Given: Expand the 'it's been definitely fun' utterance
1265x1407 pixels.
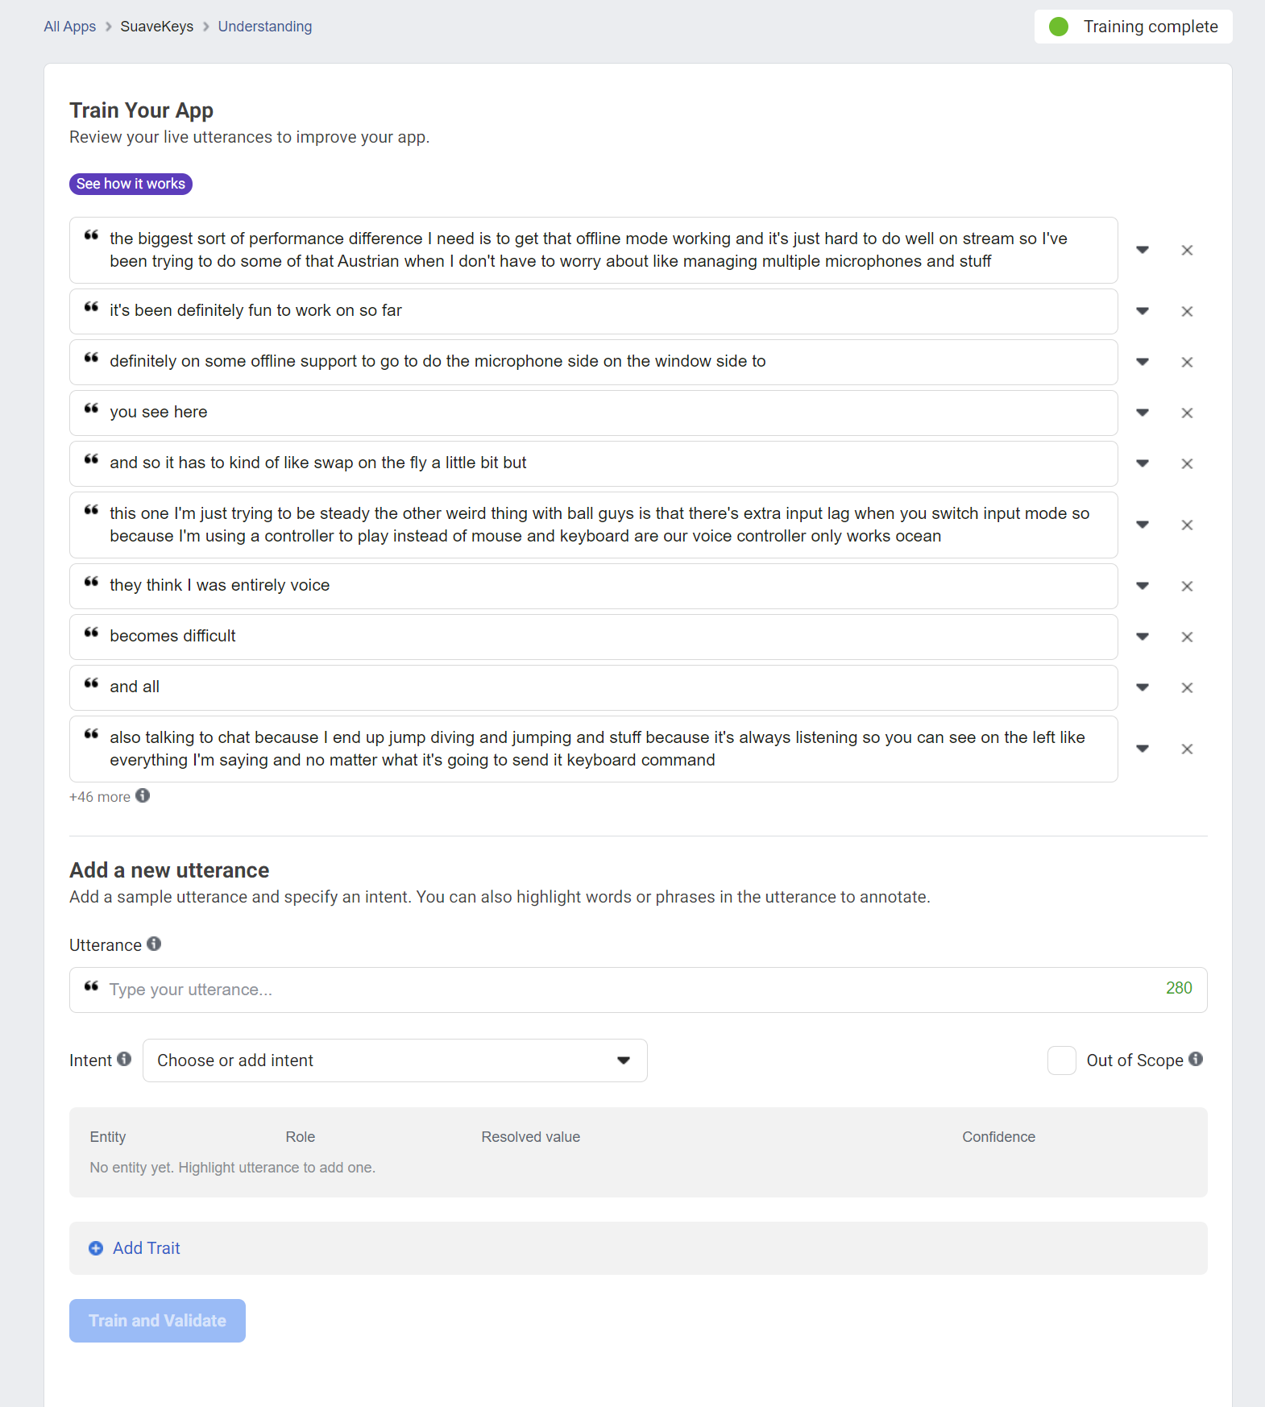Looking at the screenshot, I should pos(1143,311).
